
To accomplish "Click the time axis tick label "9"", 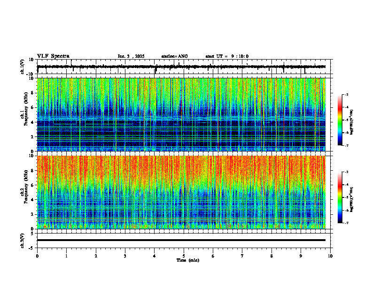I will coord(301,256).
